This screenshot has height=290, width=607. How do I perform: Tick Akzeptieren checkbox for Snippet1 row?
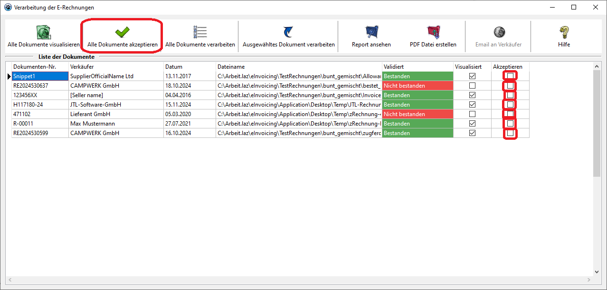[x=510, y=76]
